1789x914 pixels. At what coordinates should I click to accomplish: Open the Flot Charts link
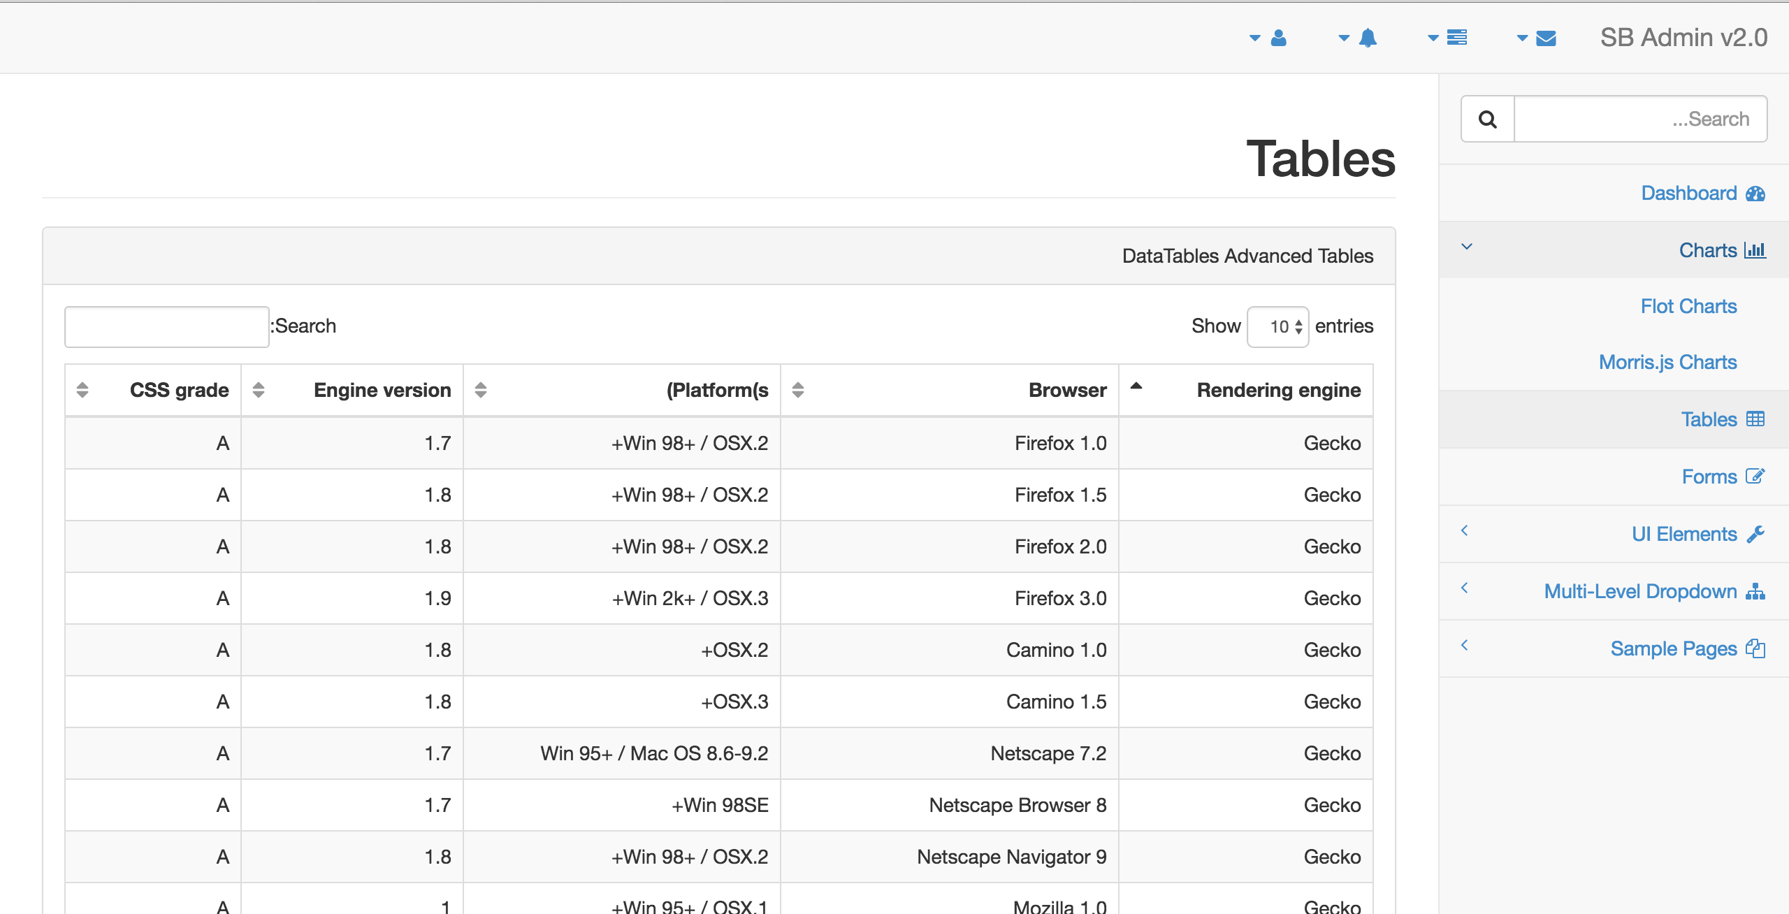point(1688,306)
